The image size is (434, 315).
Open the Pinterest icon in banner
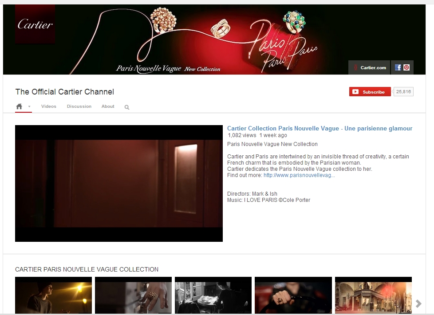(x=406, y=67)
